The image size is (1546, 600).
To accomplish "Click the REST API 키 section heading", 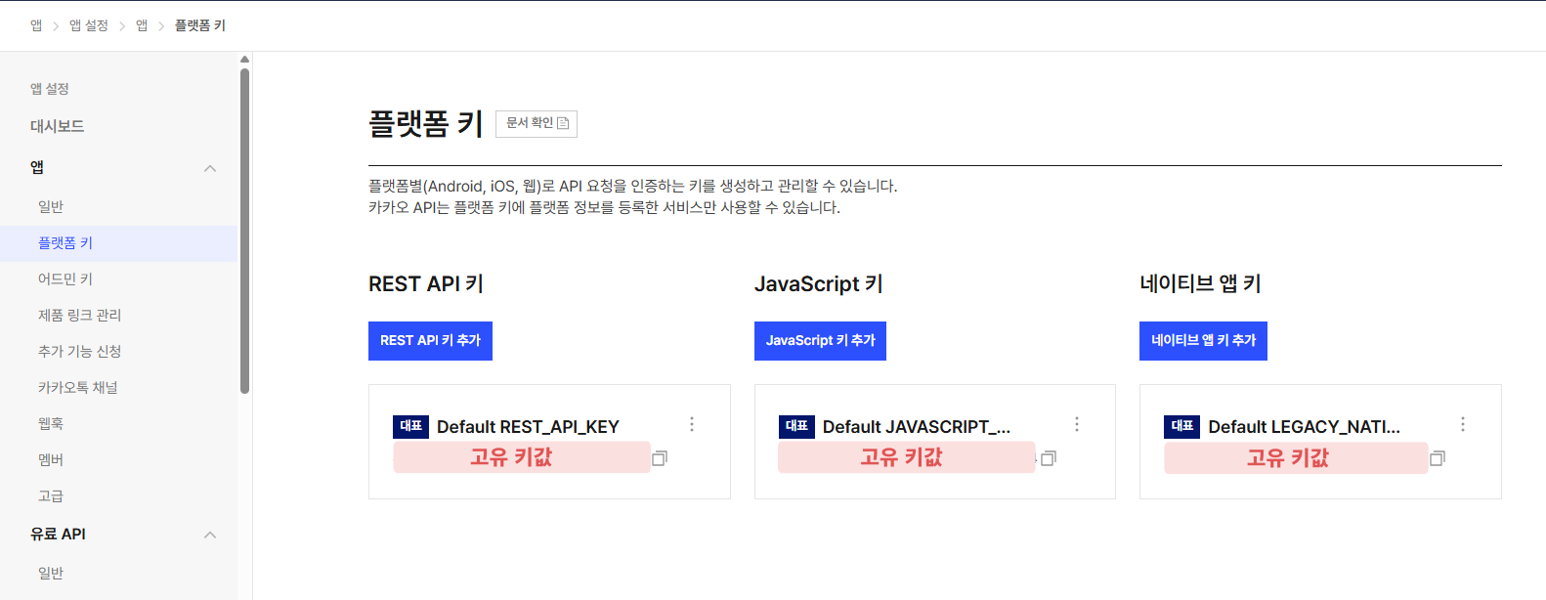I will point(426,284).
